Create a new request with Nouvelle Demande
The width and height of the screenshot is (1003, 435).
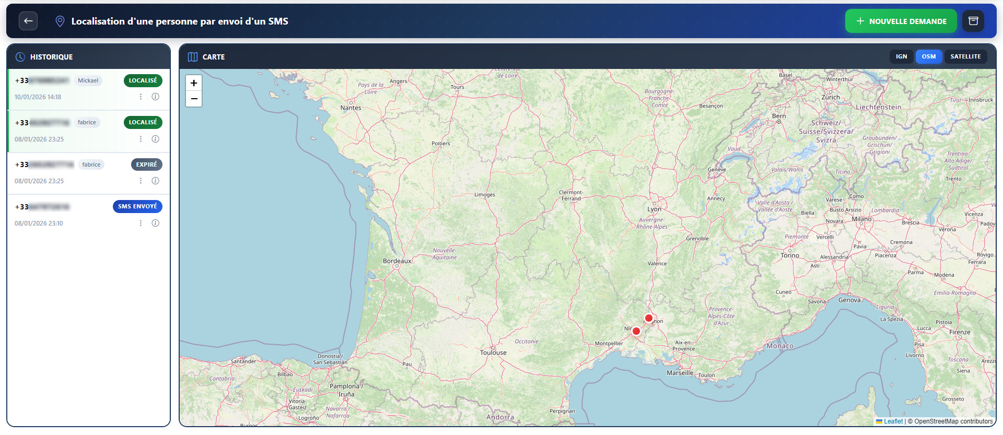(901, 21)
